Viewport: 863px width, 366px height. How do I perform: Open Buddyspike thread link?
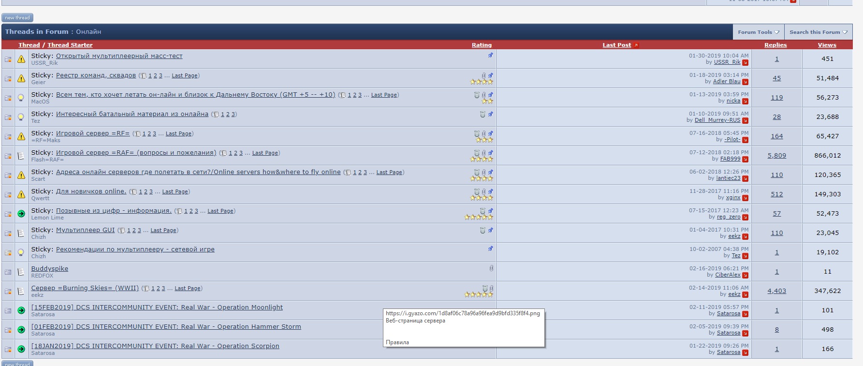click(50, 269)
